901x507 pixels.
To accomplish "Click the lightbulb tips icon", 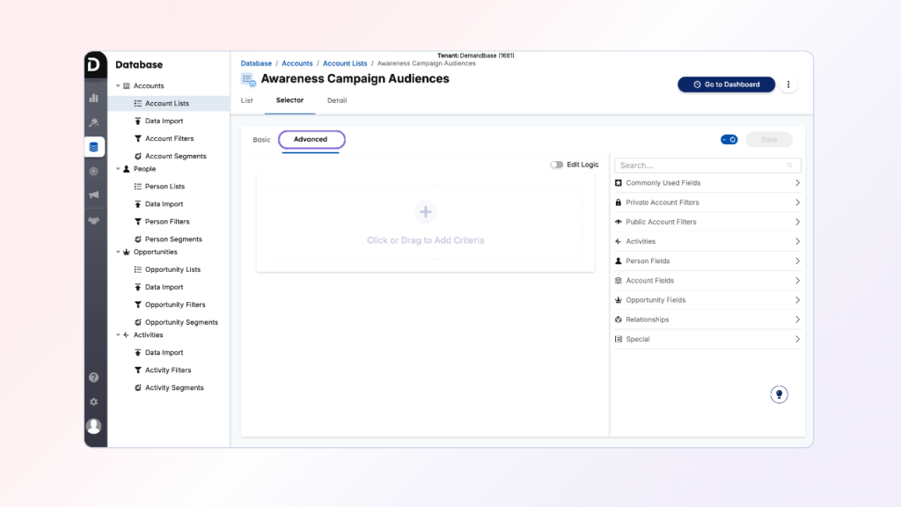I will coord(779,394).
